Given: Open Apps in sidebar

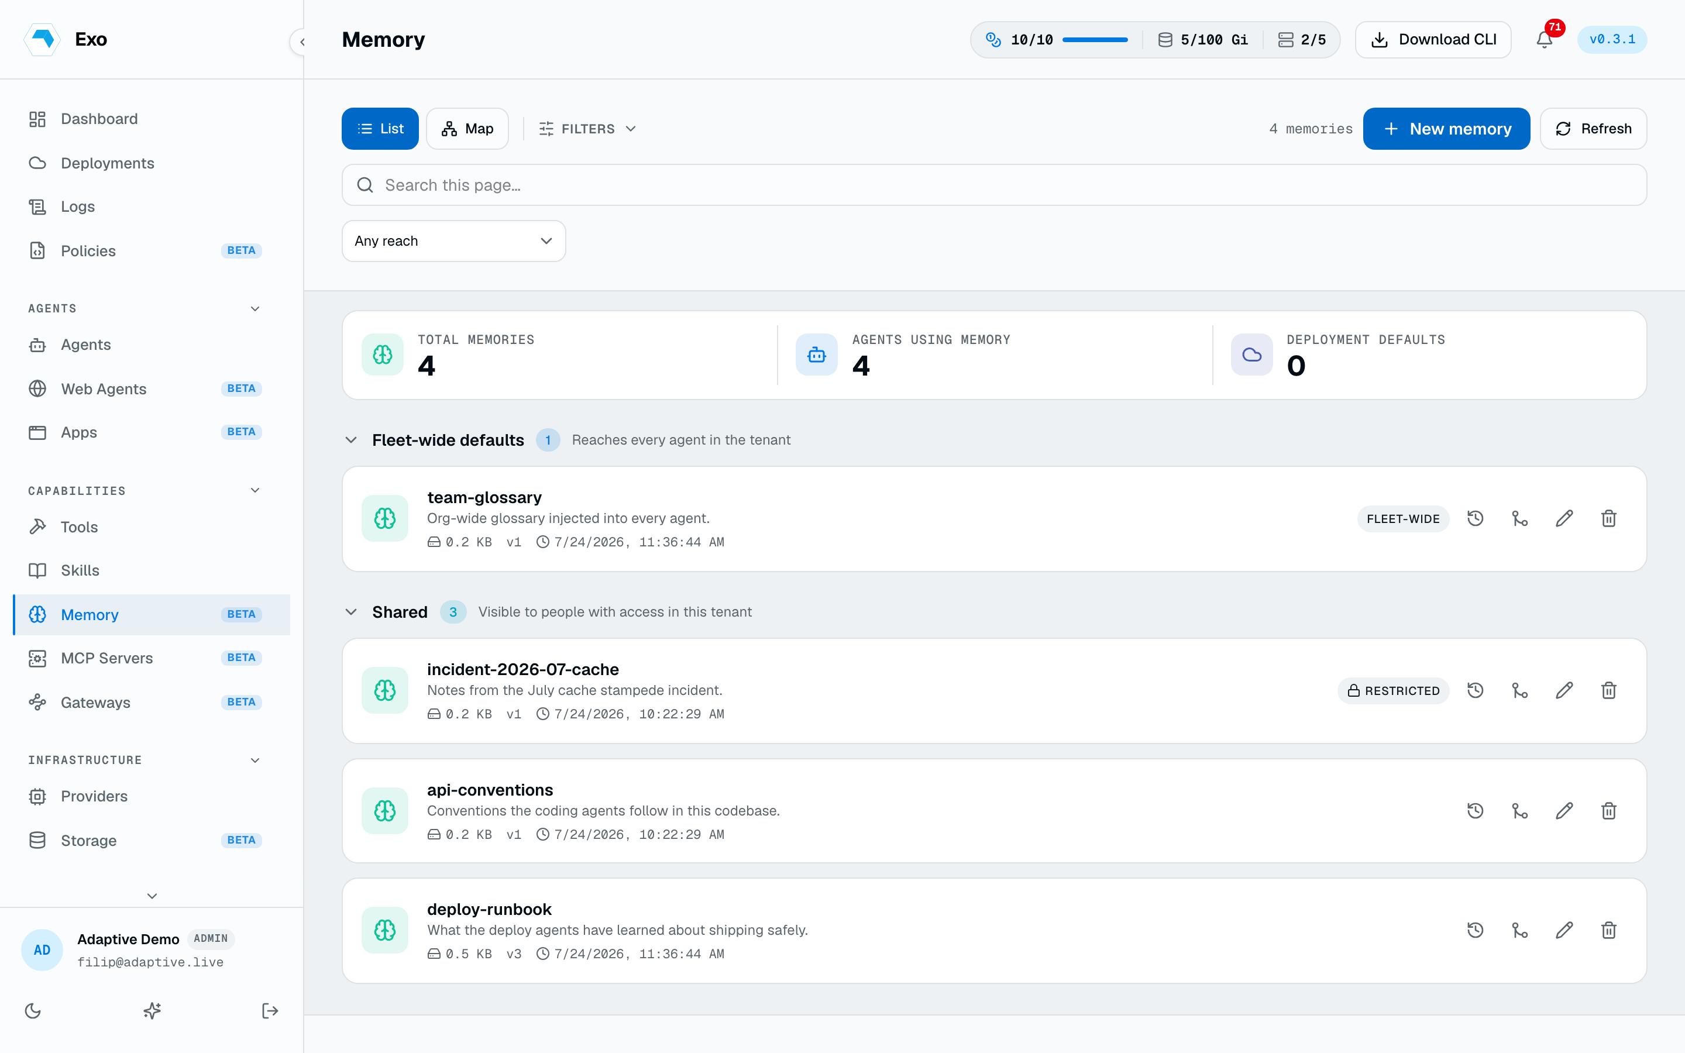Looking at the screenshot, I should 152,432.
